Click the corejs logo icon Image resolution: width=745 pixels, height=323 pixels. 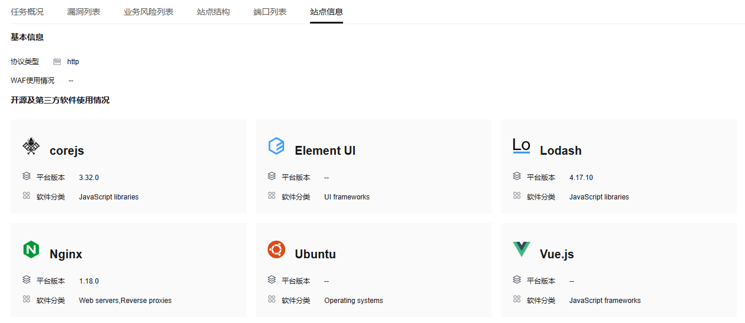(31, 146)
